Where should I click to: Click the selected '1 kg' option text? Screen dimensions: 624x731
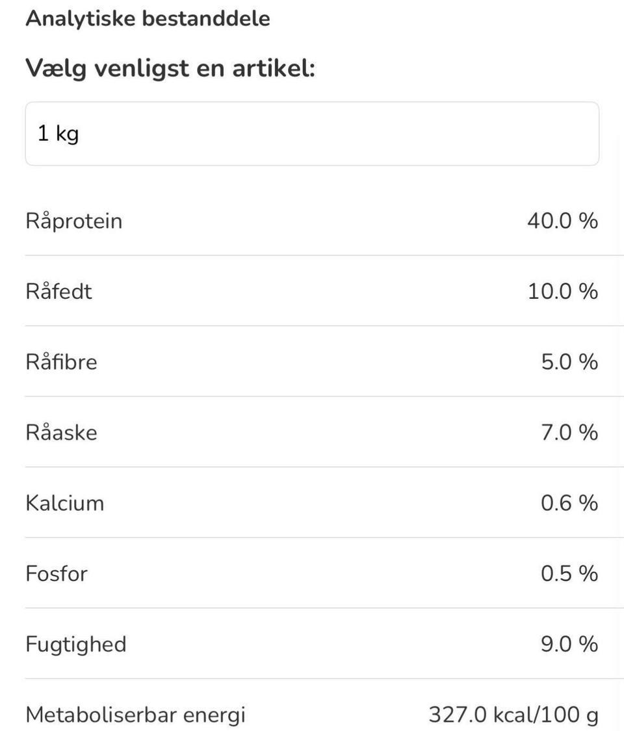58,134
